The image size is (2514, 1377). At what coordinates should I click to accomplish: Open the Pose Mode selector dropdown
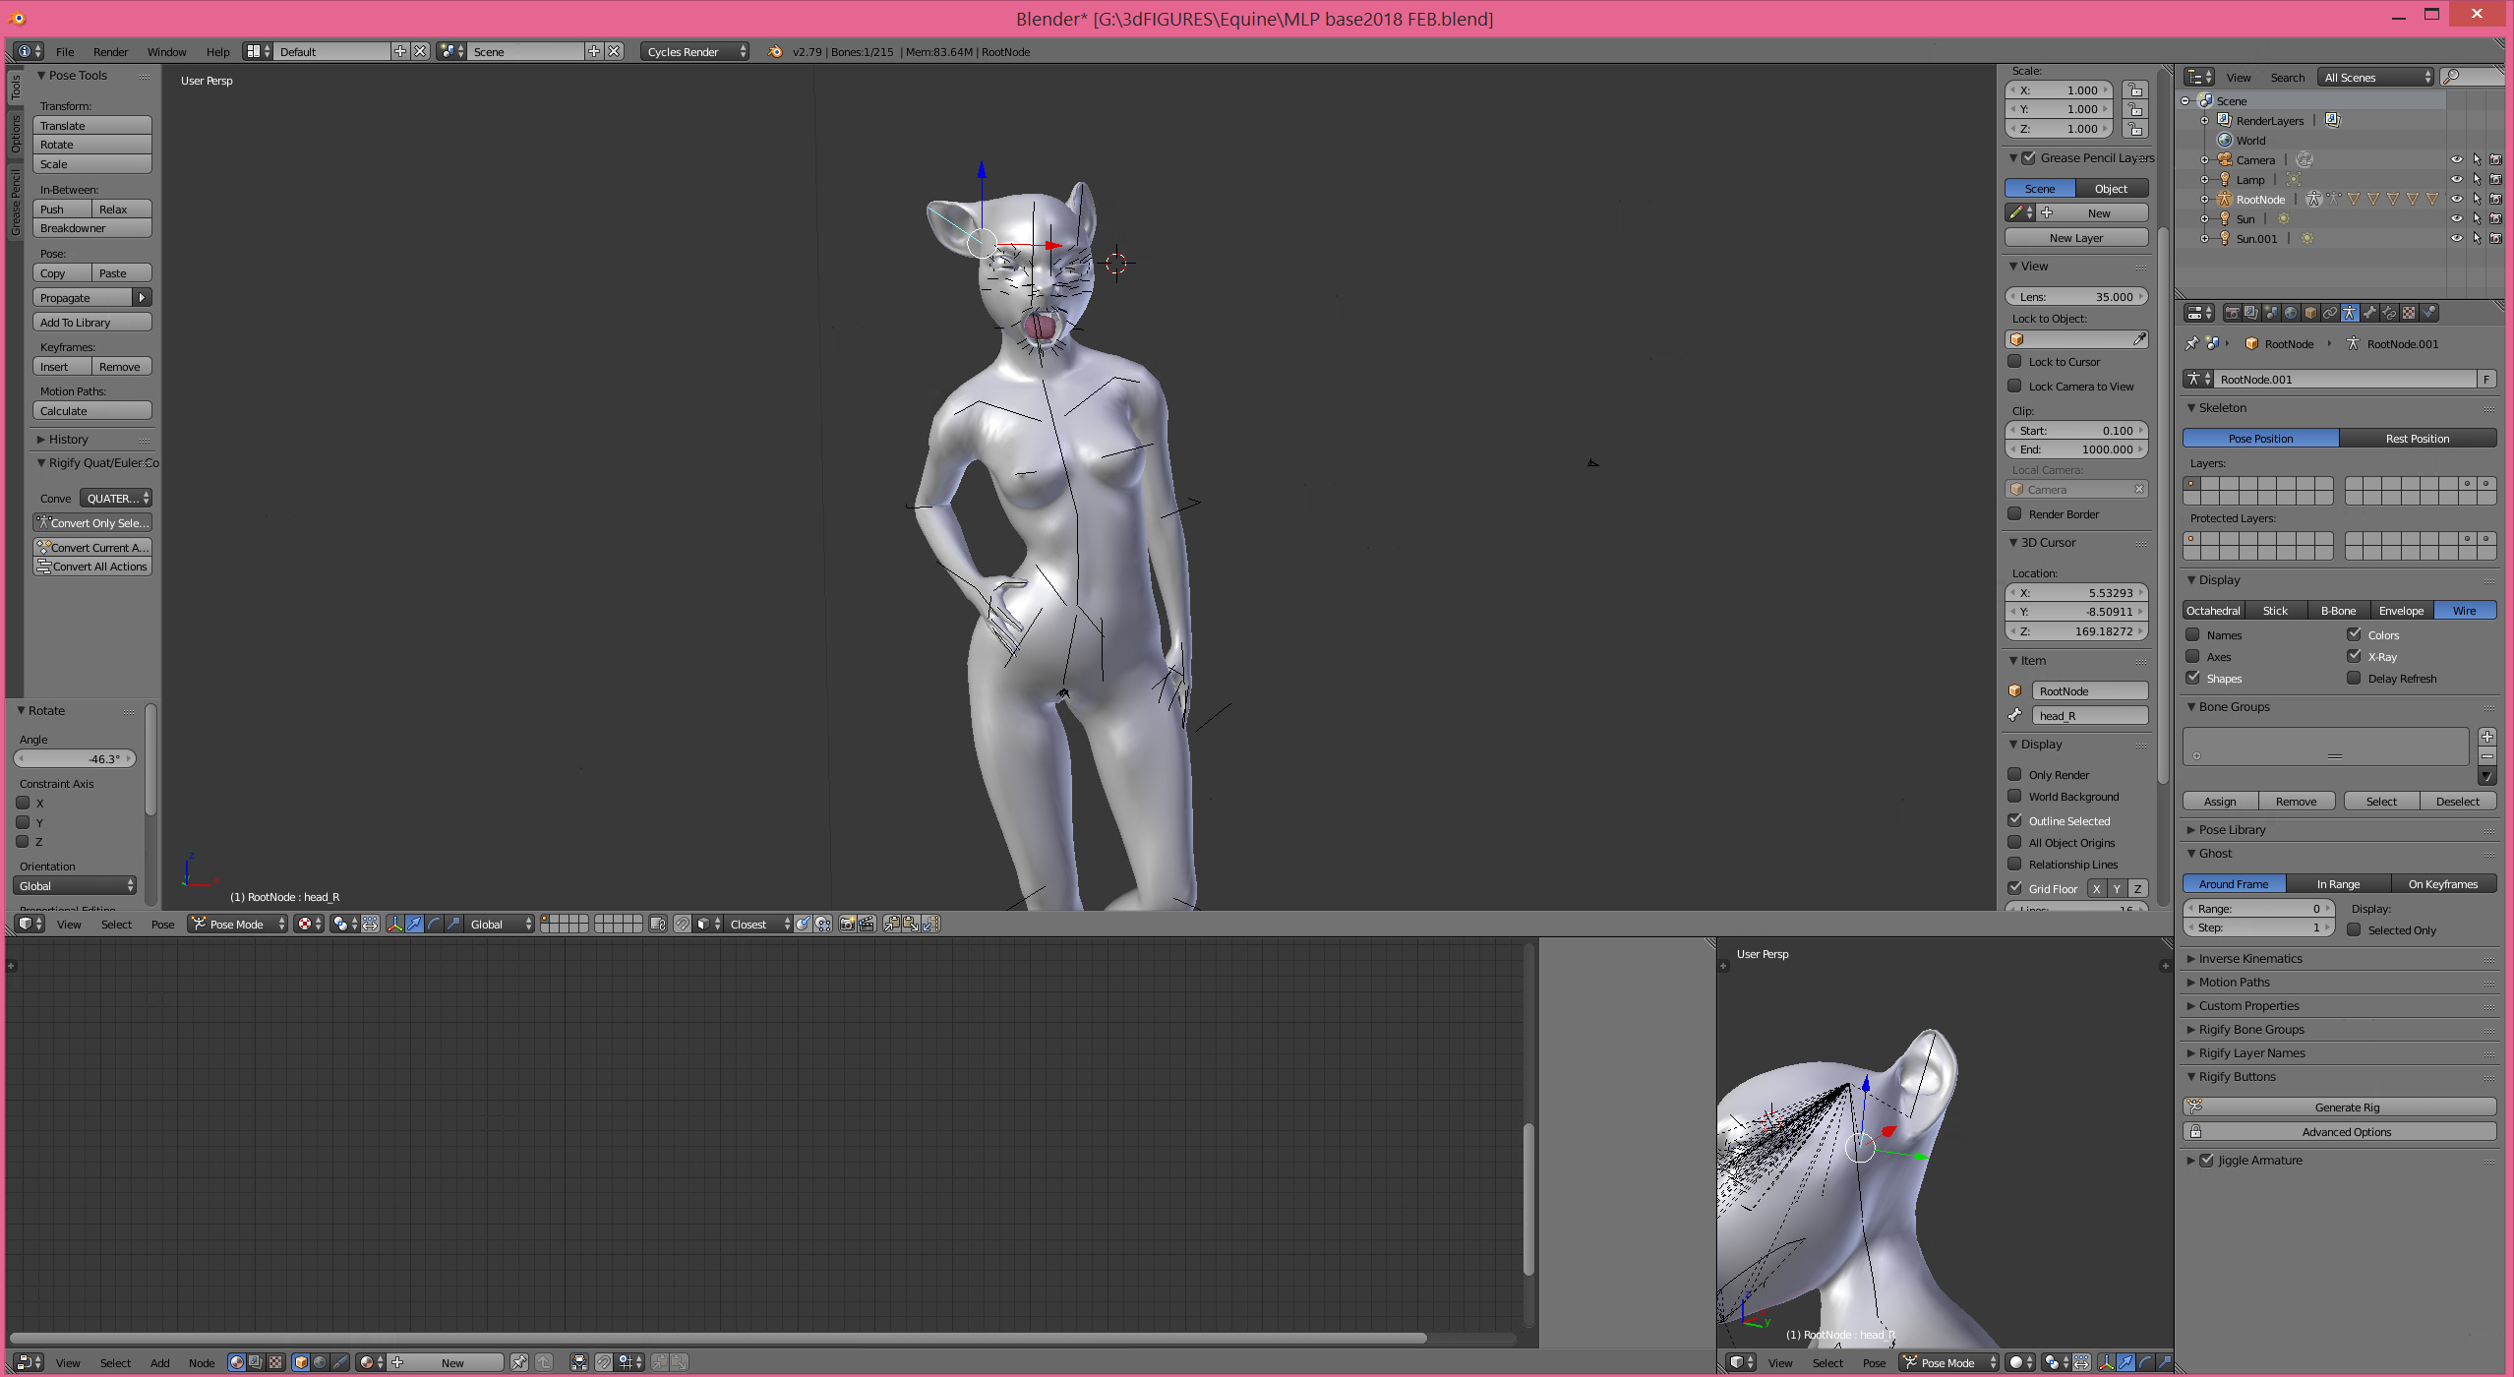(238, 924)
